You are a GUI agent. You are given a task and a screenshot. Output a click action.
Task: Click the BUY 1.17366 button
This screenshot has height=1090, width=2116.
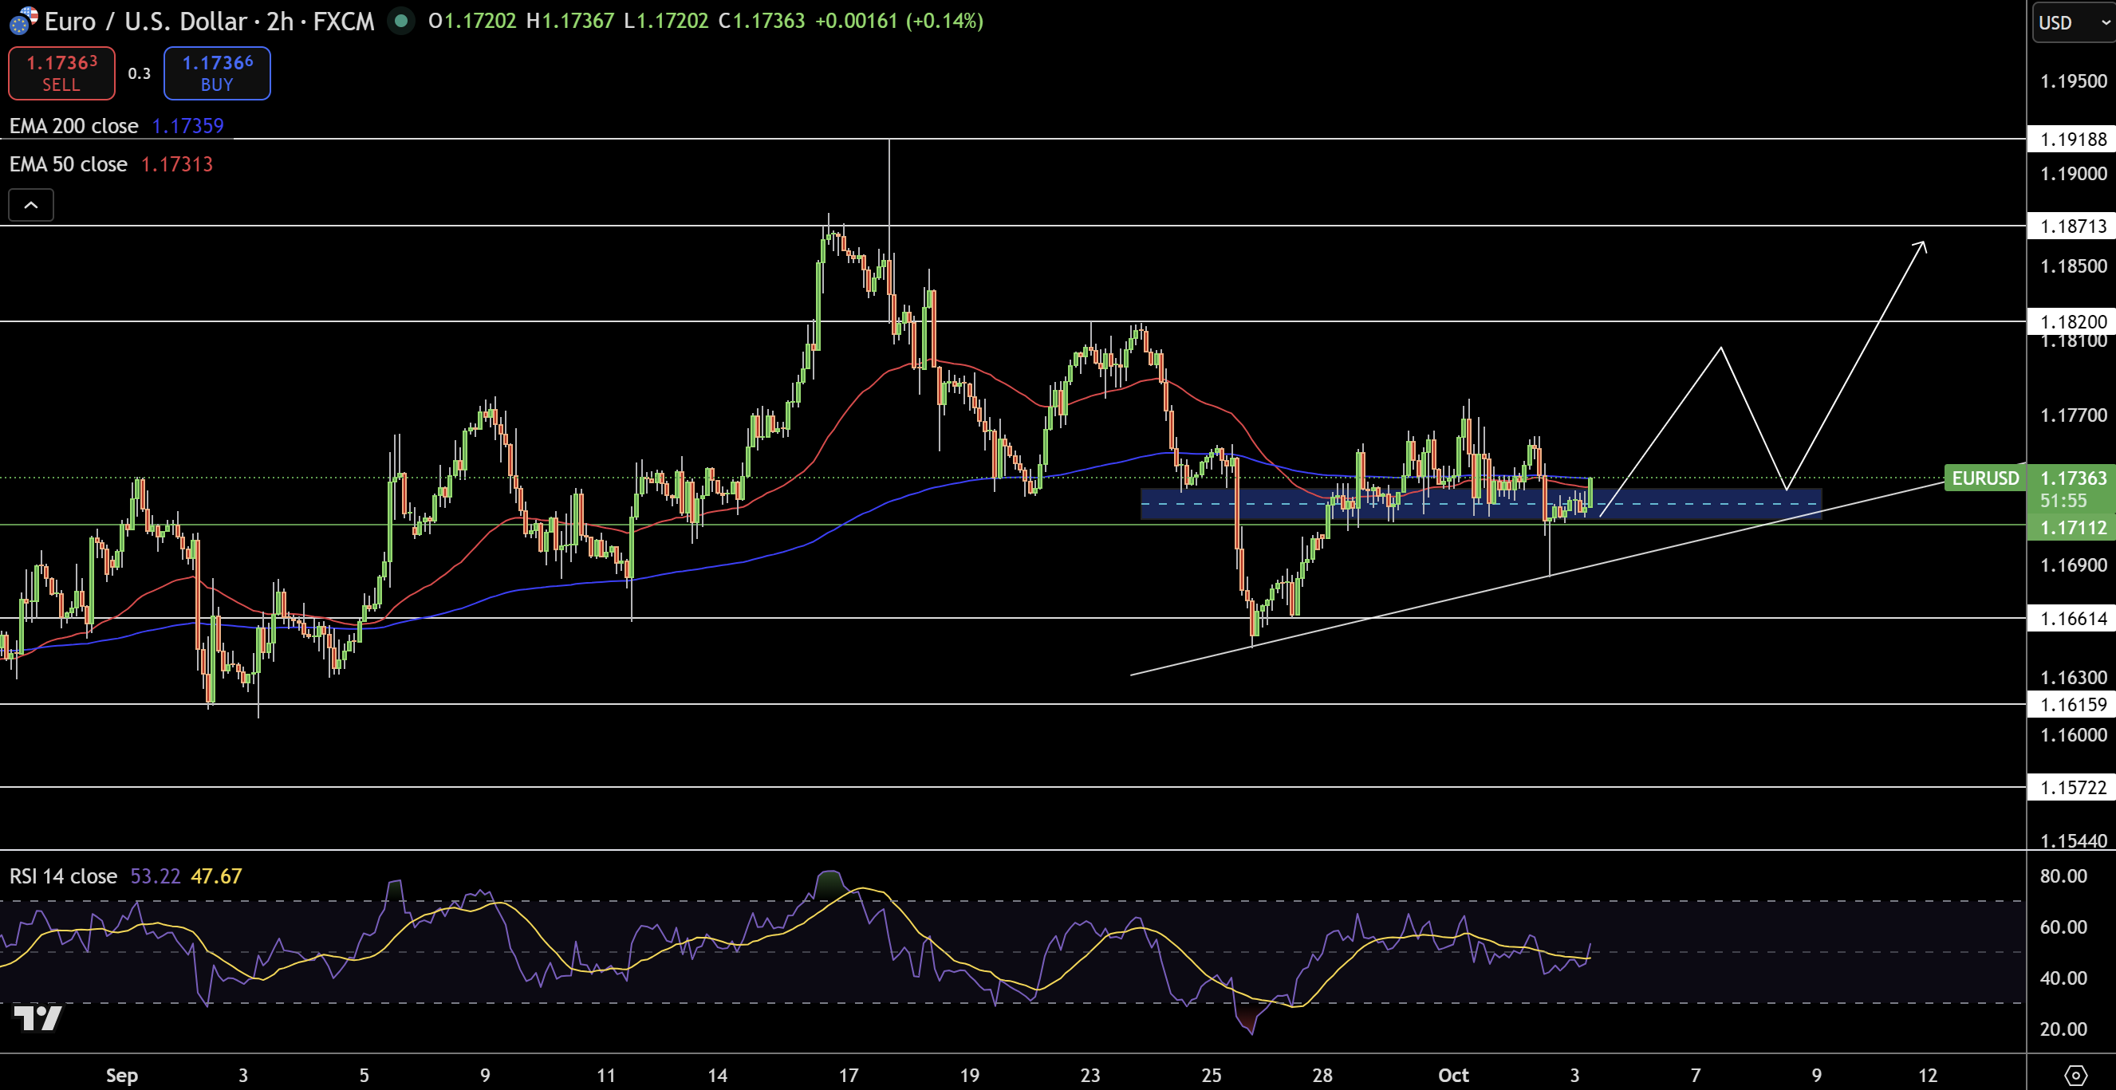217,73
